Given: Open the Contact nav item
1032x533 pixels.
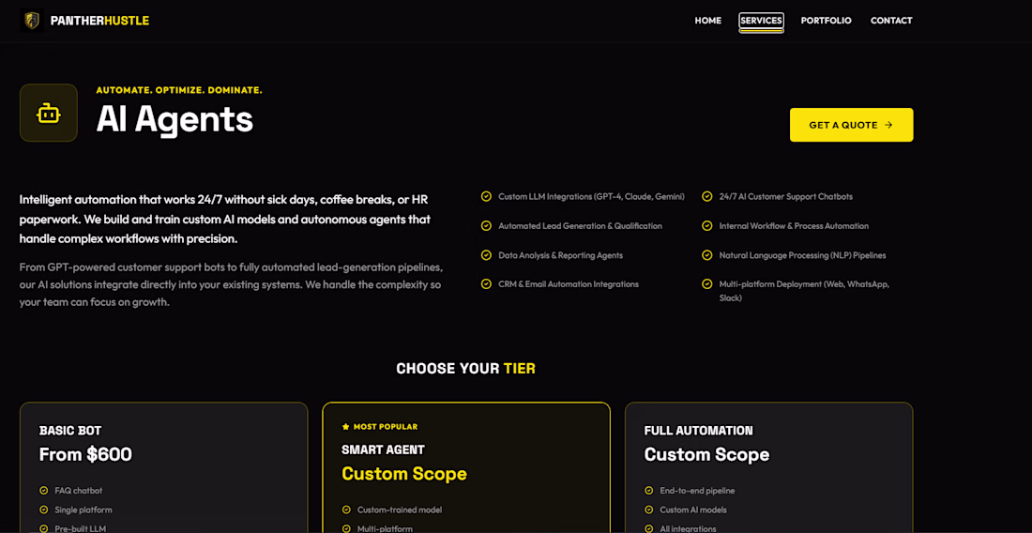Looking at the screenshot, I should point(891,21).
